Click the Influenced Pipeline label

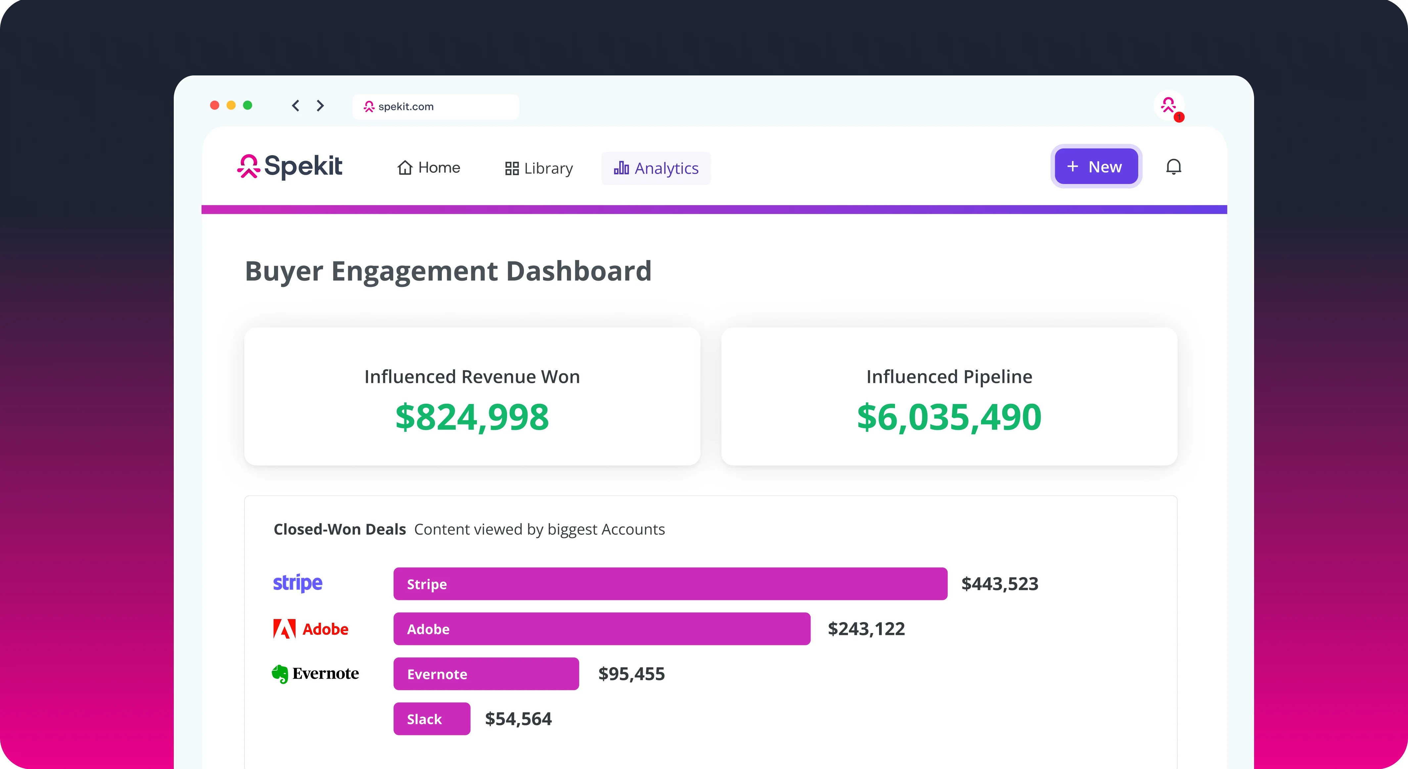(x=949, y=377)
